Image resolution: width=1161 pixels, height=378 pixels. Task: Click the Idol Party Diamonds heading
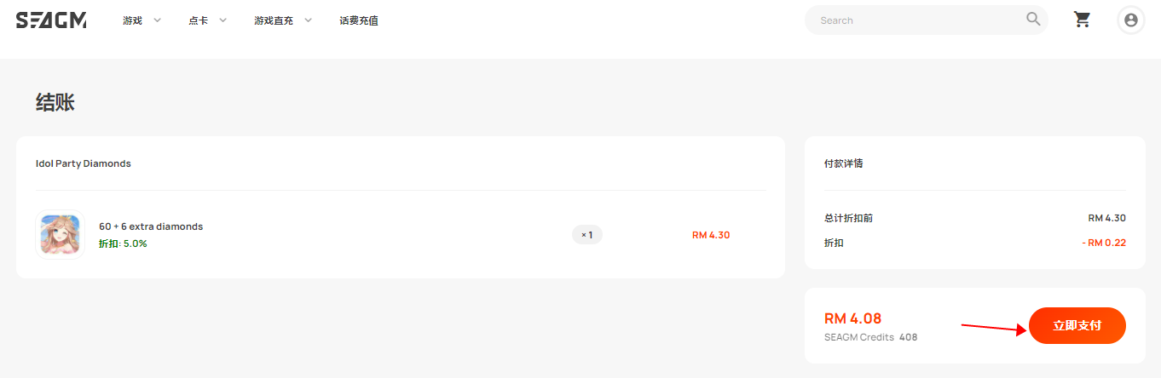click(84, 163)
